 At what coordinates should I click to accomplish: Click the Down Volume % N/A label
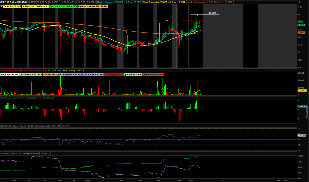[x=153, y=74]
